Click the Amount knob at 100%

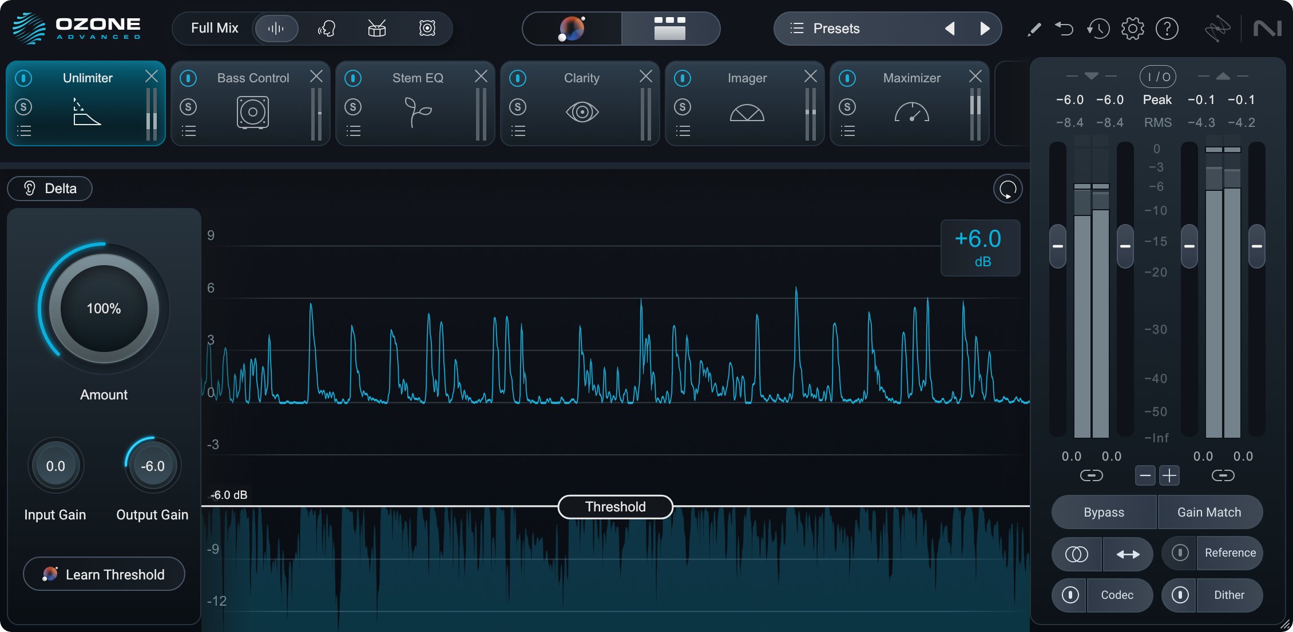click(x=104, y=309)
